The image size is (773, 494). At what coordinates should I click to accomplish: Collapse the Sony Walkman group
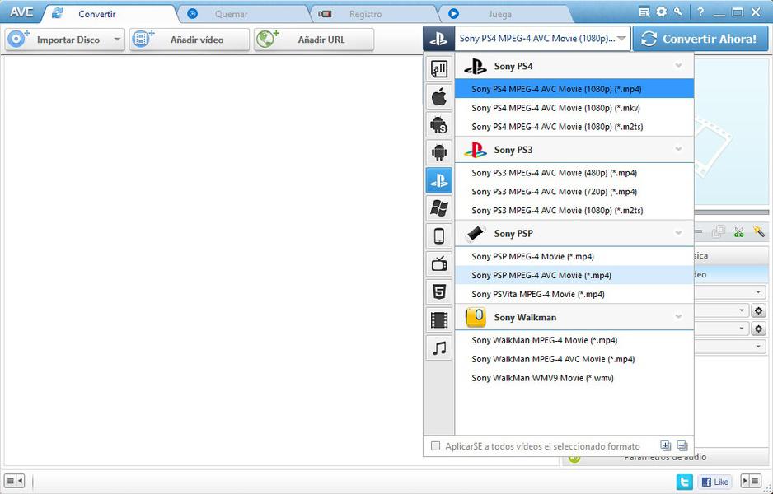[678, 317]
